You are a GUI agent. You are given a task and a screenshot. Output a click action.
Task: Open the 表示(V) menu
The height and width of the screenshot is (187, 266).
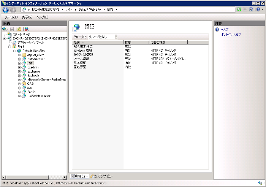pyautogui.click(x=27, y=17)
